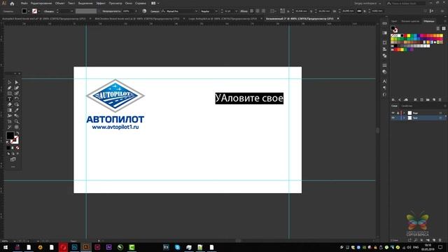Switch to Gradient fill mode
The image size is (448, 252).
13,148
